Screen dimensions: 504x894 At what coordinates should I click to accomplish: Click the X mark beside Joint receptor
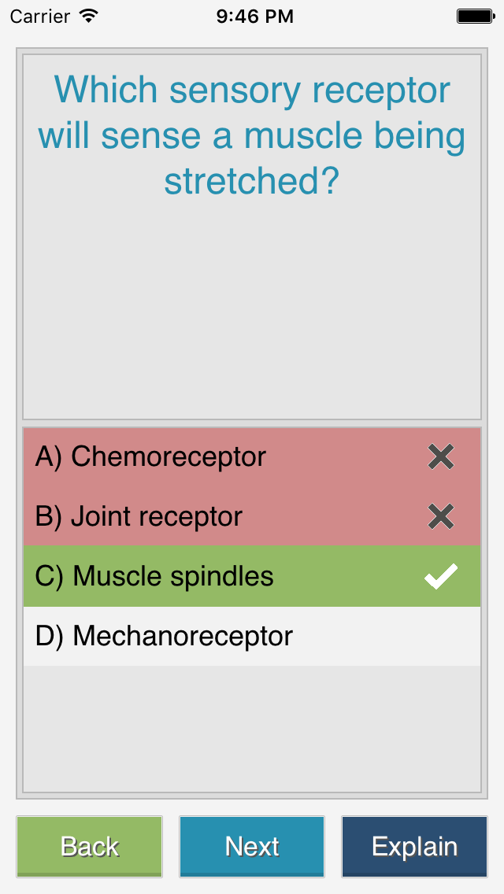click(x=441, y=516)
